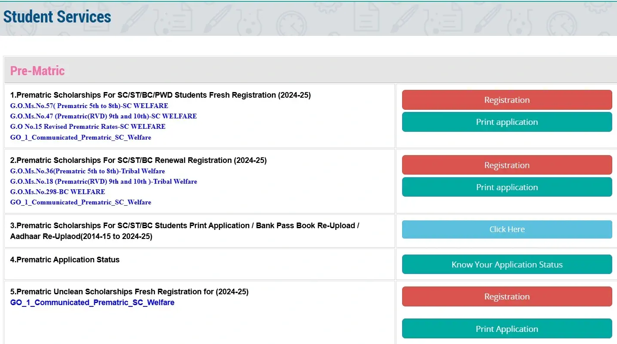Open the G.O.Ms.No.298-BC WELFARE link
Image resolution: width=617 pixels, height=344 pixels.
pyautogui.click(x=58, y=192)
